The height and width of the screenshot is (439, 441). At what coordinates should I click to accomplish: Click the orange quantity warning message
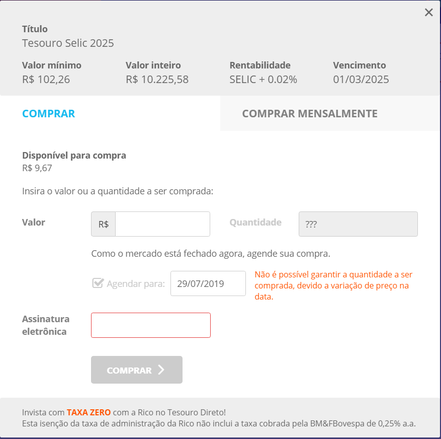click(x=333, y=285)
